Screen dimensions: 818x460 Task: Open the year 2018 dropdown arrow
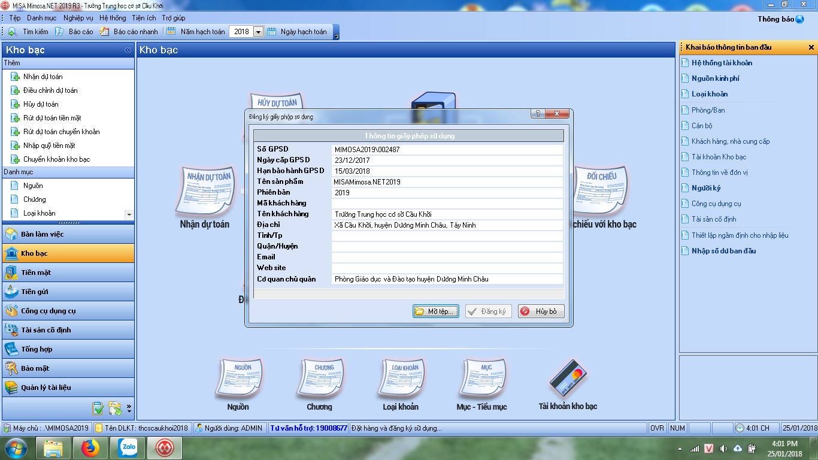[258, 32]
